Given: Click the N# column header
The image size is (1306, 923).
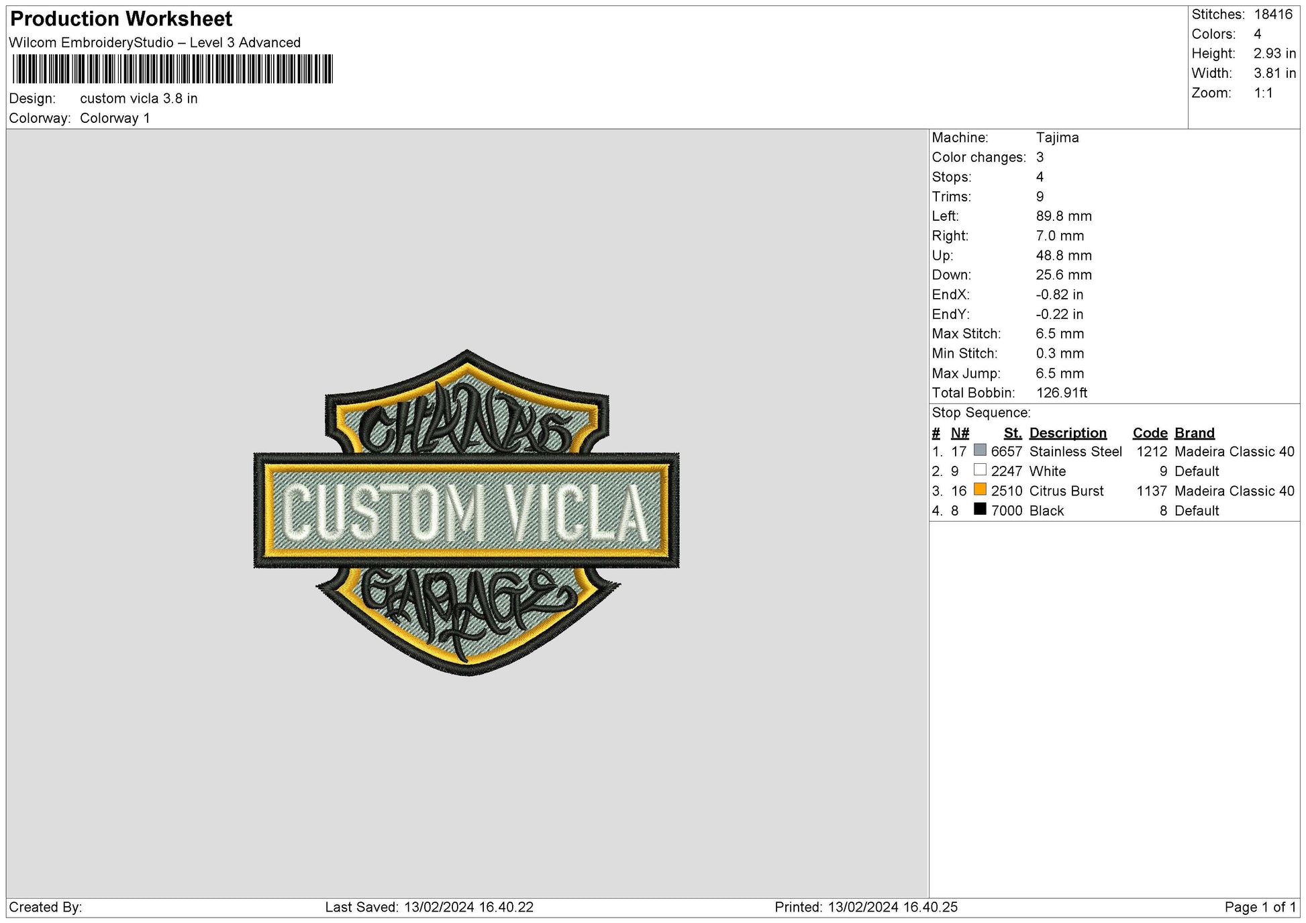Looking at the screenshot, I should pyautogui.click(x=960, y=432).
